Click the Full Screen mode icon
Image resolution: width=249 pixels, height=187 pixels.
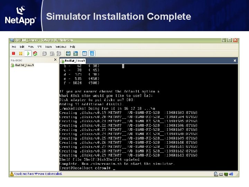point(68,54)
